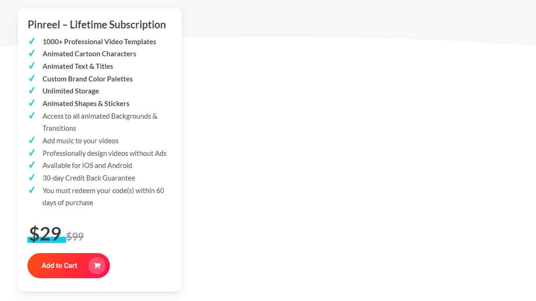The height and width of the screenshot is (301, 536).
Task: Click the checkmark beside Add music to your videos
Action: (32, 140)
